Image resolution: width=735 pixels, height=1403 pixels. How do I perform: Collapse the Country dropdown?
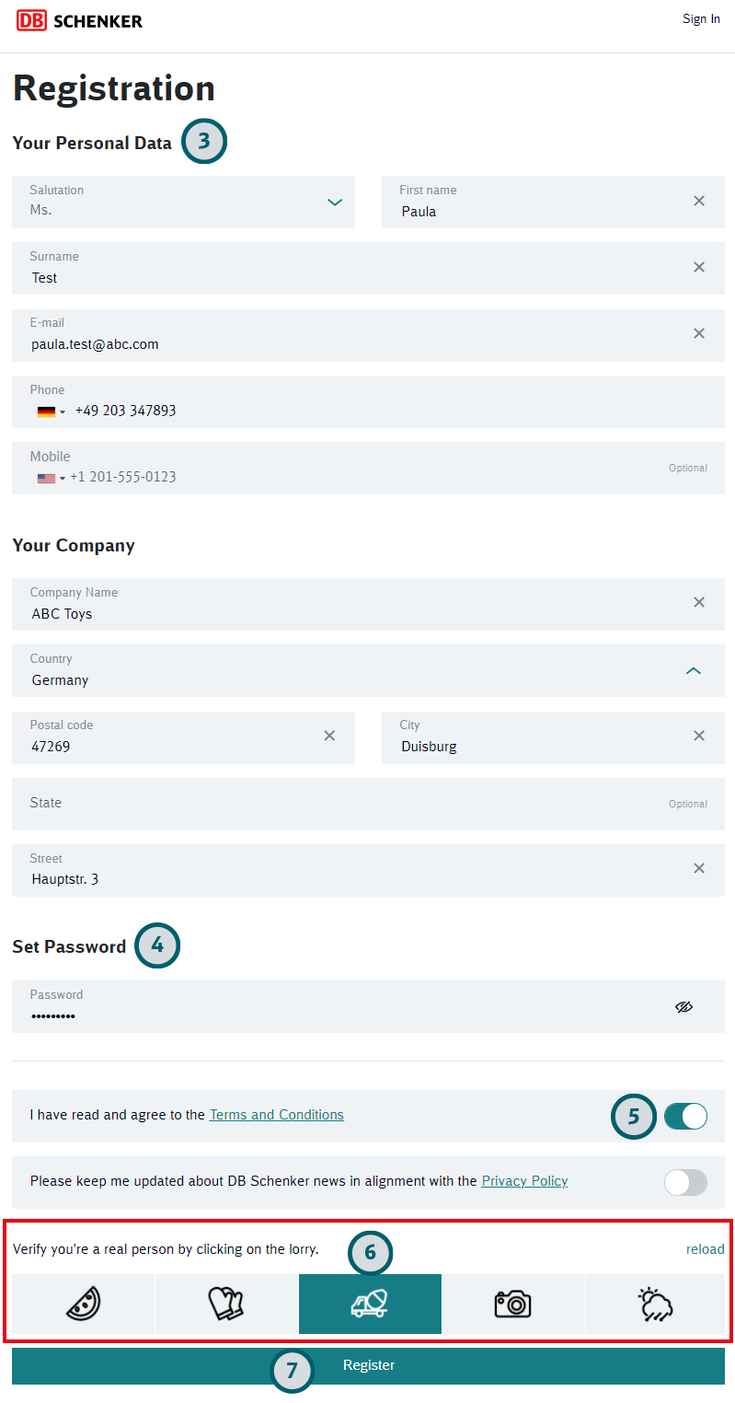pos(694,670)
